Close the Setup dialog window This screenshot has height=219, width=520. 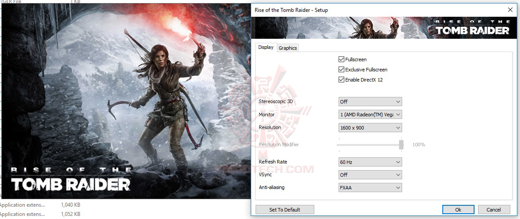pos(510,10)
